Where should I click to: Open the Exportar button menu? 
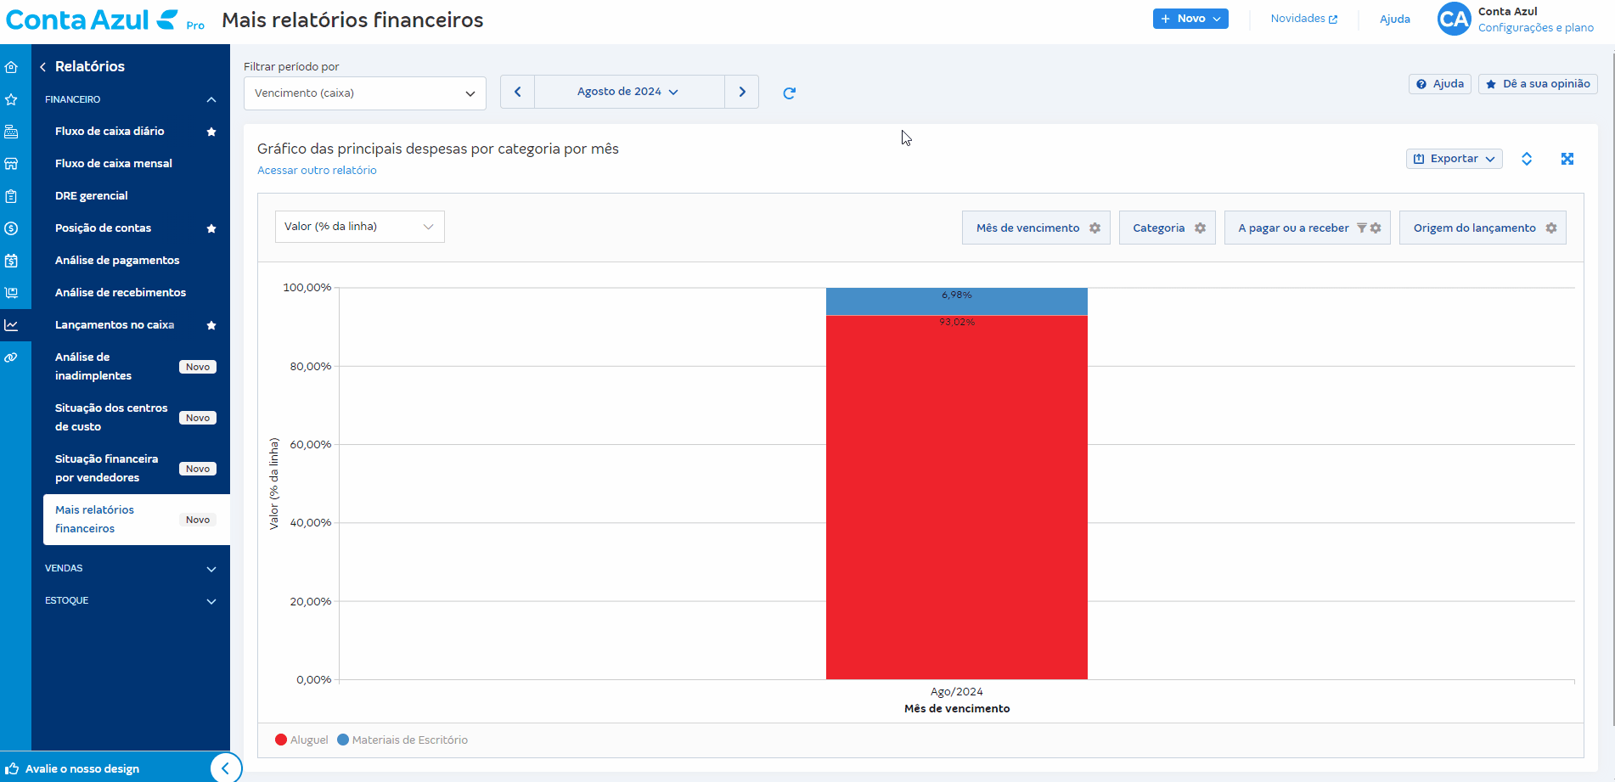(1454, 159)
